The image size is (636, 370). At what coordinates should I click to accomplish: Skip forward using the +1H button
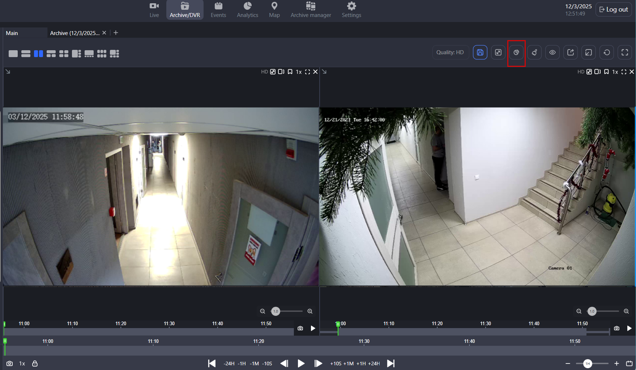coord(361,363)
